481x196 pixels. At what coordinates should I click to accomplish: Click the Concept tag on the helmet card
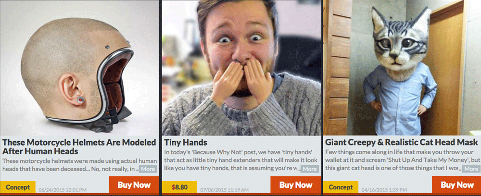(18, 187)
